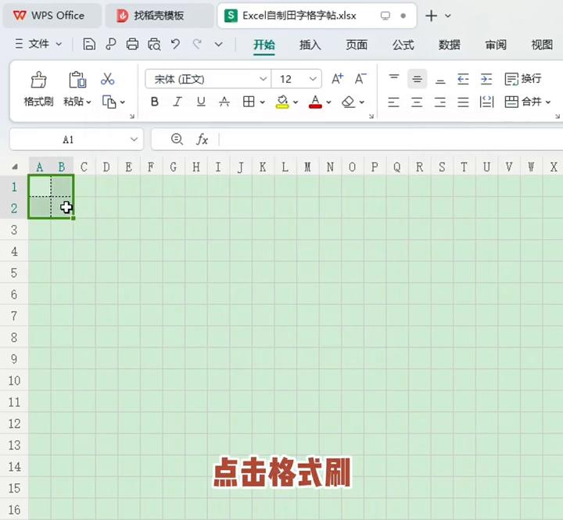Click the Format Painter (格式刷) brush icon
The height and width of the screenshot is (520, 563).
click(x=38, y=80)
